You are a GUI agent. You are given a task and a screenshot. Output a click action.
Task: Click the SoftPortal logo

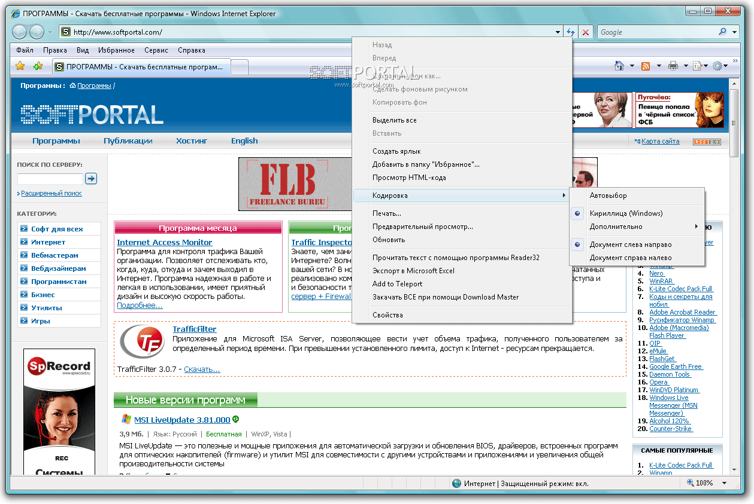[92, 114]
